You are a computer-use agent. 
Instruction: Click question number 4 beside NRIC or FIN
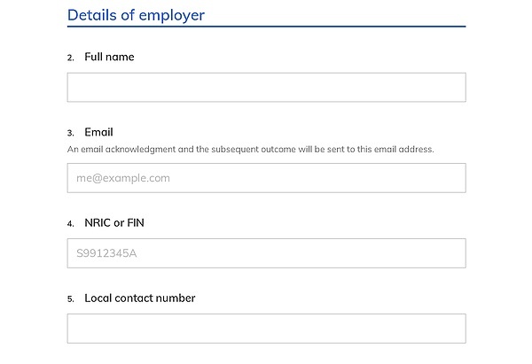[x=71, y=224]
